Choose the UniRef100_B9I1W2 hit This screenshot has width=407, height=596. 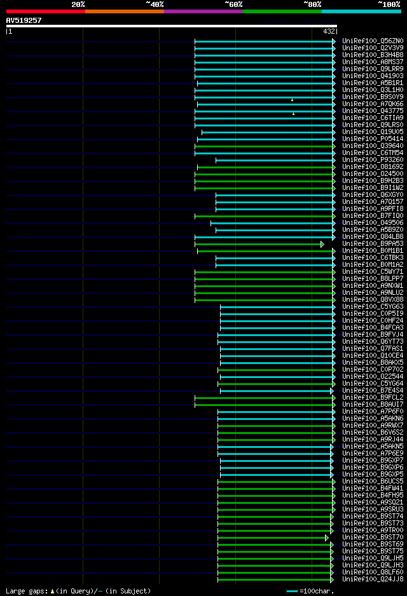tap(373, 188)
